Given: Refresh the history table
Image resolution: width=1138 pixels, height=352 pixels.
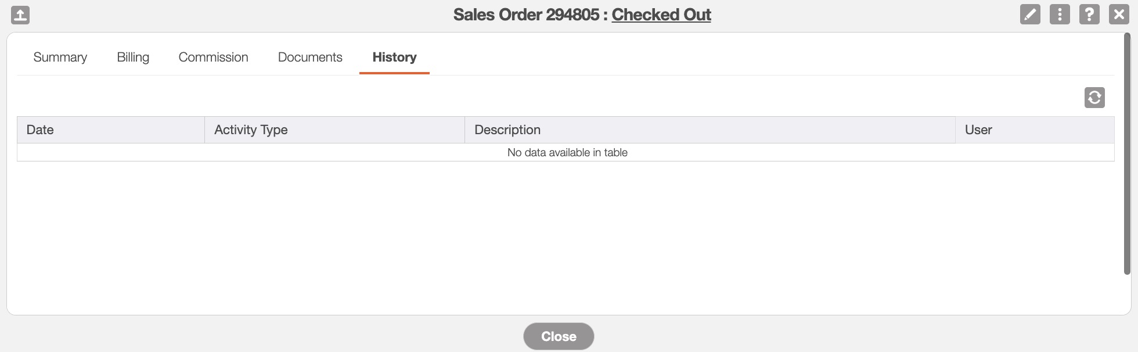Looking at the screenshot, I should [1094, 98].
